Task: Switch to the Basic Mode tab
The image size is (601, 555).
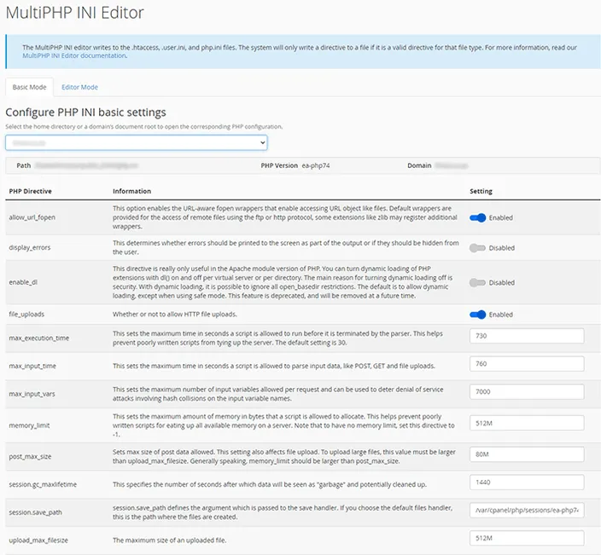Action: pyautogui.click(x=30, y=87)
